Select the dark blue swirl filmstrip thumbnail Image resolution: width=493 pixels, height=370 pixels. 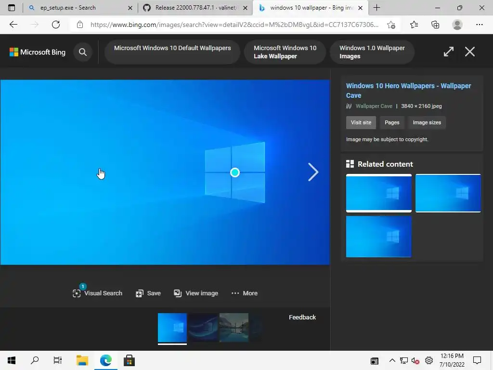tap(203, 328)
